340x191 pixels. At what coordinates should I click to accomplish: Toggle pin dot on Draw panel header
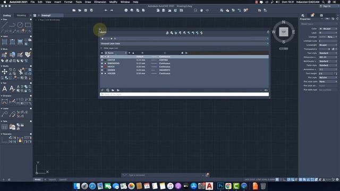point(31,20)
